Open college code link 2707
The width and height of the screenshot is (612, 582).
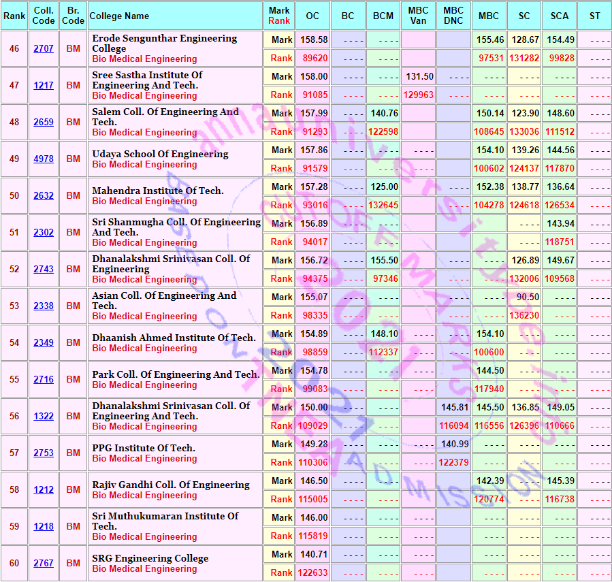(44, 49)
